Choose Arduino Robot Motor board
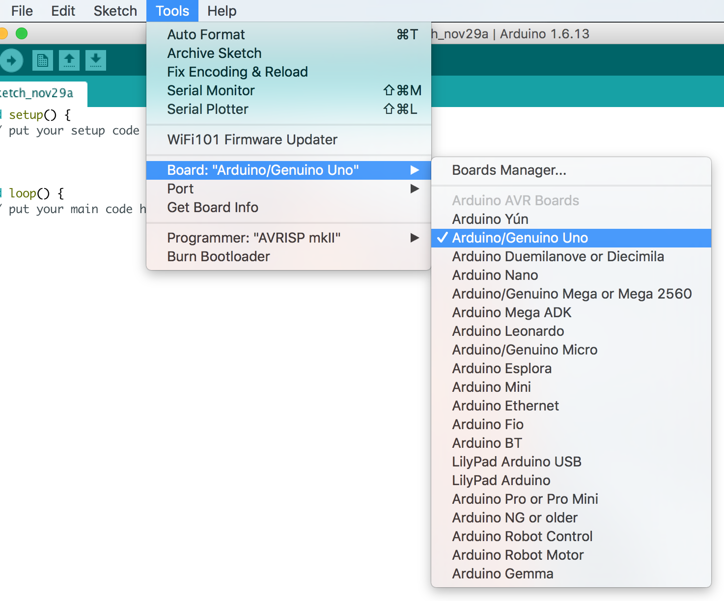The height and width of the screenshot is (601, 724). 571,555
